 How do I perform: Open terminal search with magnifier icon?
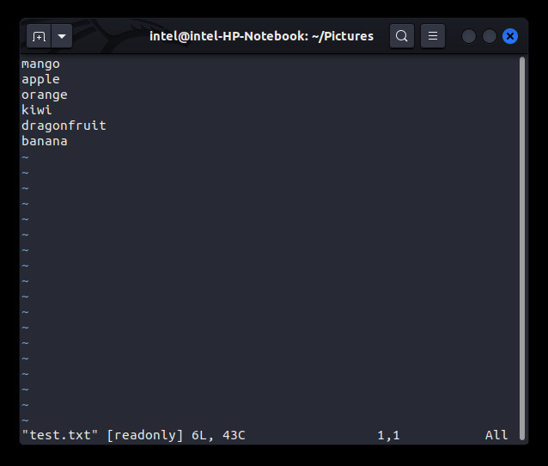[x=402, y=36]
